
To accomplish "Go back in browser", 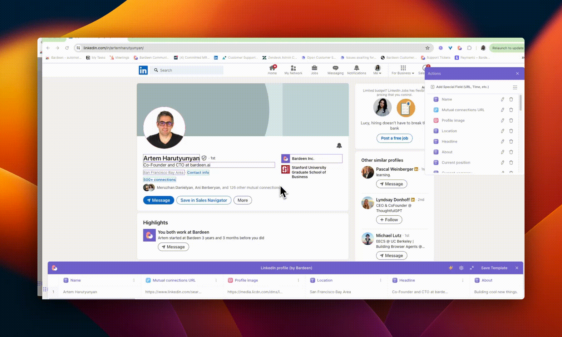I will (x=48, y=48).
